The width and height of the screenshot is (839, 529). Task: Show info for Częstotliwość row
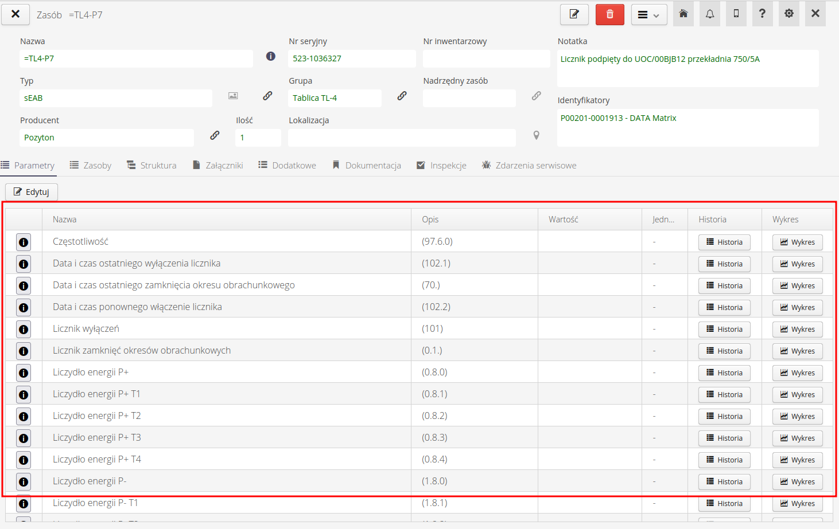tap(24, 242)
